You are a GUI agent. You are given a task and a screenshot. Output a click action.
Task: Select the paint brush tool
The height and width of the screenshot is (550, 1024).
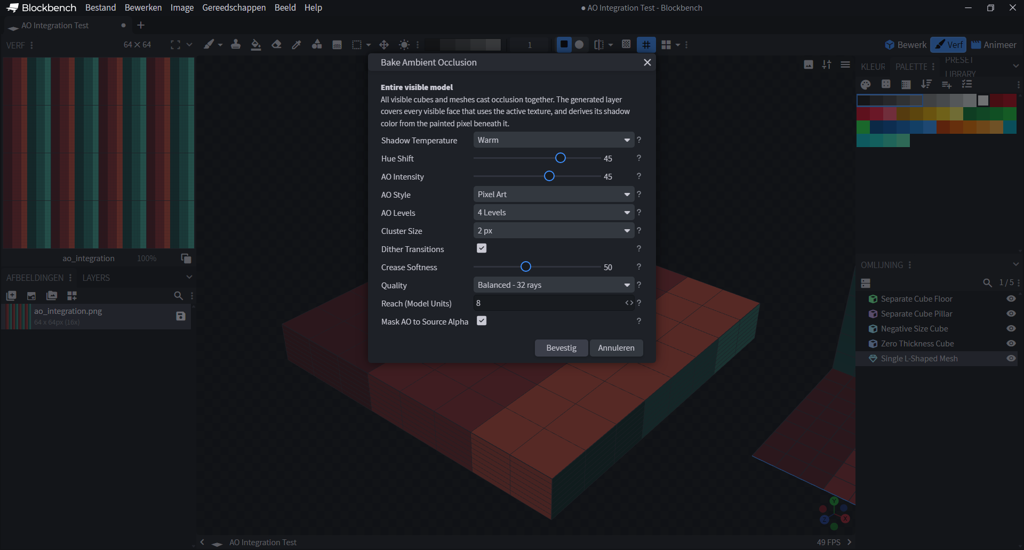coord(209,45)
